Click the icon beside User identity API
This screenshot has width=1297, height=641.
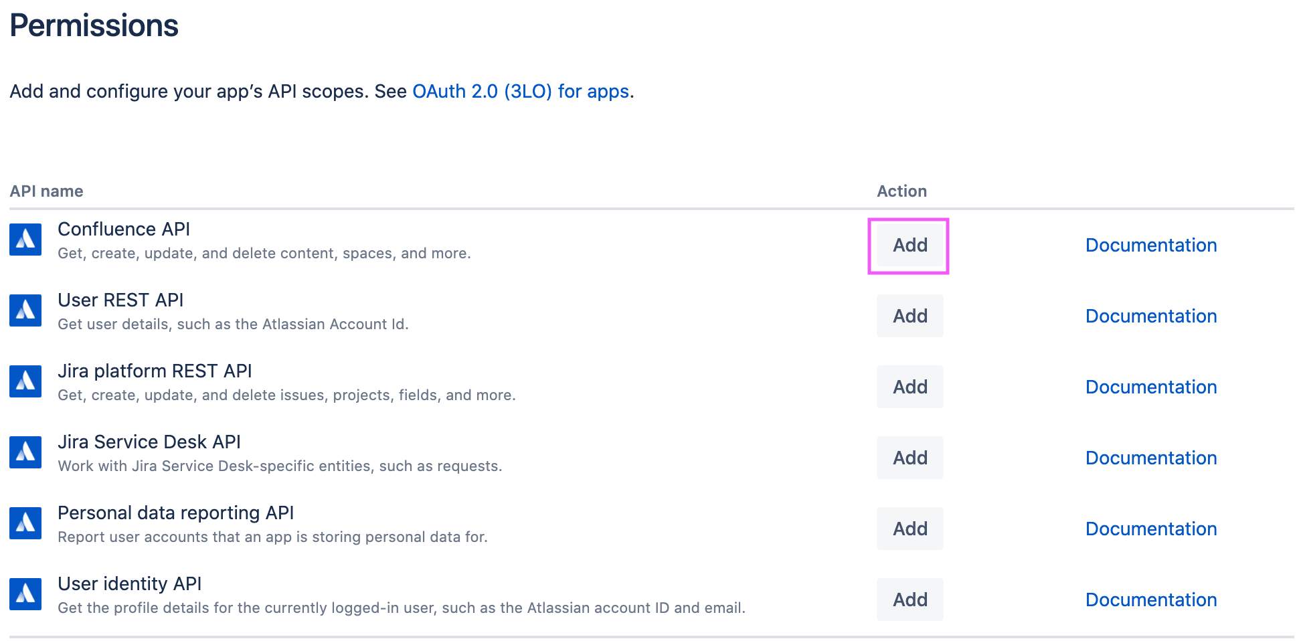[25, 594]
